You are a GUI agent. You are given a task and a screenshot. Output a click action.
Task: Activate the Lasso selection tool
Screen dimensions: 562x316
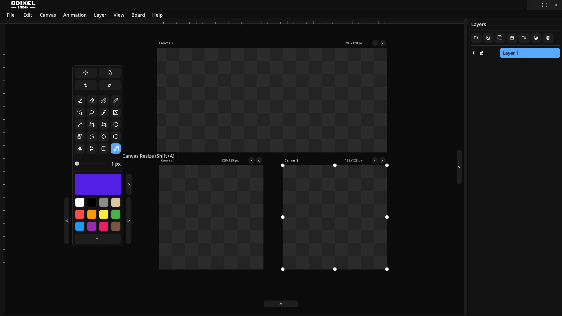(92, 113)
